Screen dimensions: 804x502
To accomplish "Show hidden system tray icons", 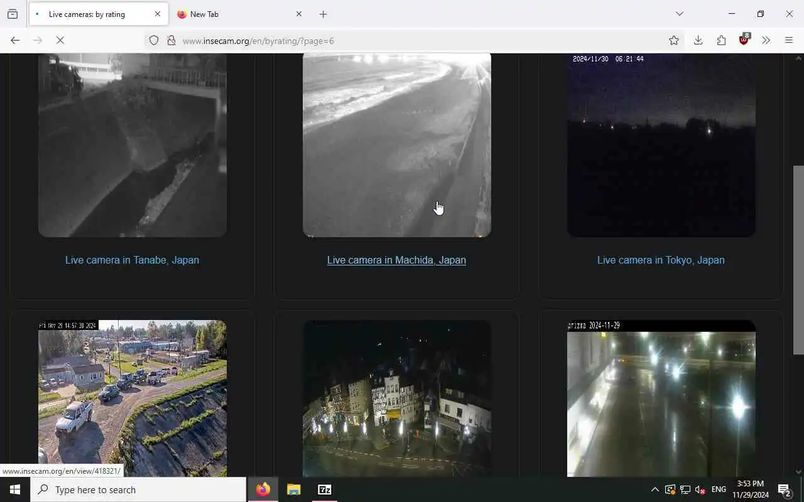I will [655, 489].
